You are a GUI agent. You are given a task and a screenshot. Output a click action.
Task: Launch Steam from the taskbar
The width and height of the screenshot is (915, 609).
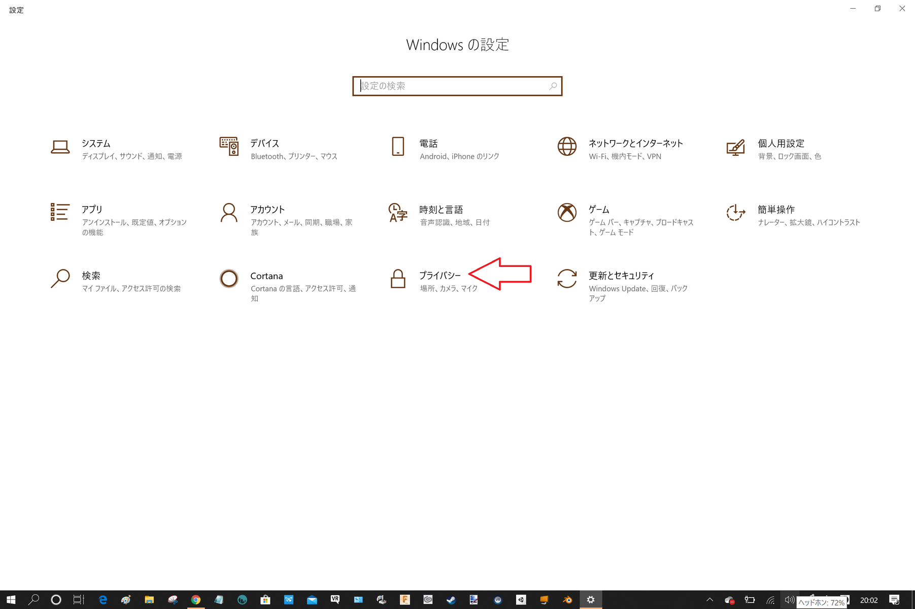click(451, 600)
